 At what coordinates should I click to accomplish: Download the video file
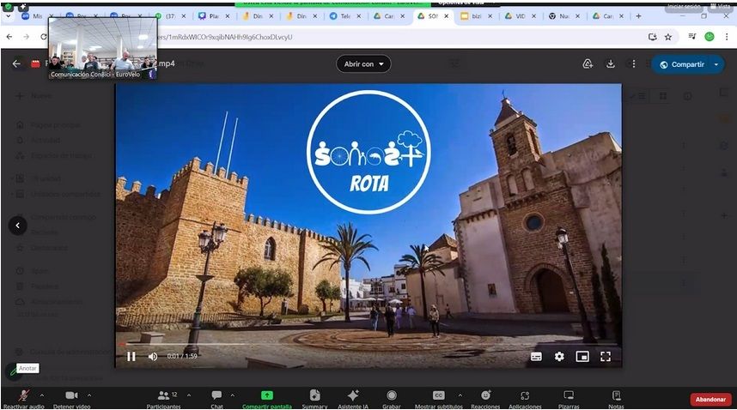click(611, 64)
